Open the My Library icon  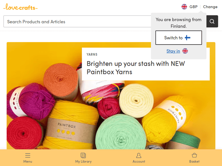pos(83,155)
